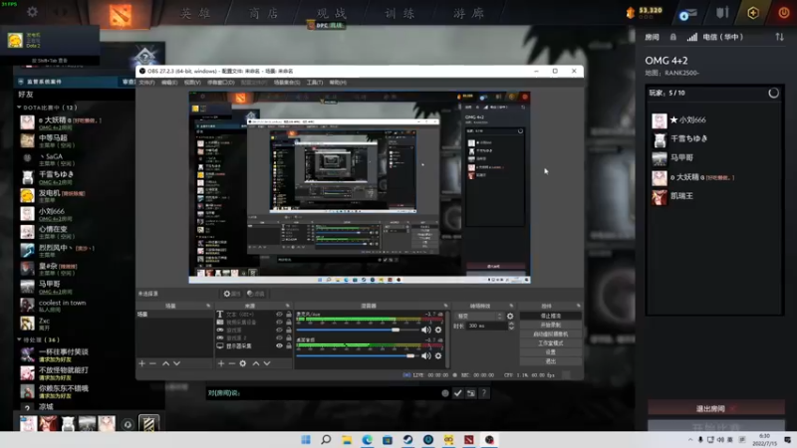Open Dota 2 settings gear icon
Viewport: 797px width, 448px height.
tap(32, 12)
